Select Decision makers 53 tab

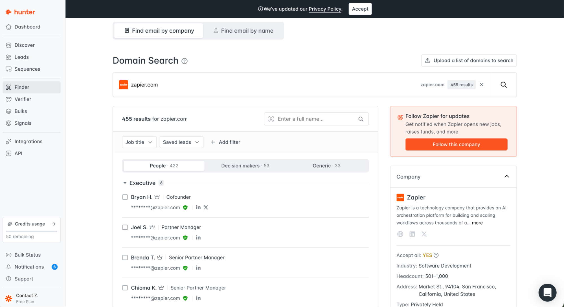(245, 166)
